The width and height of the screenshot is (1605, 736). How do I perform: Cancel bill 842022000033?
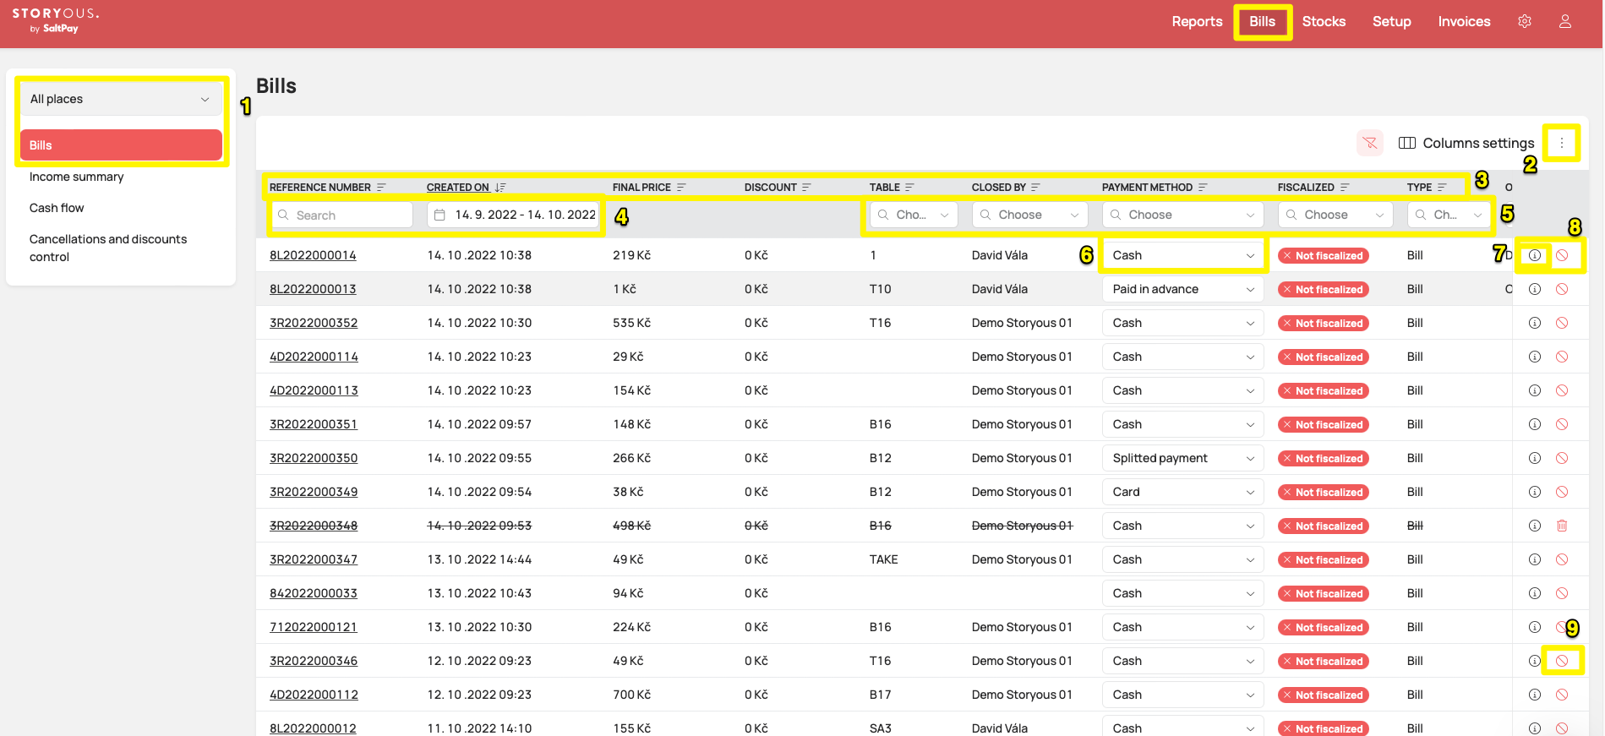1562,593
